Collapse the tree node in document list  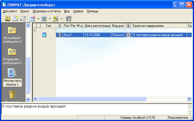pyautogui.click(x=35, y=30)
